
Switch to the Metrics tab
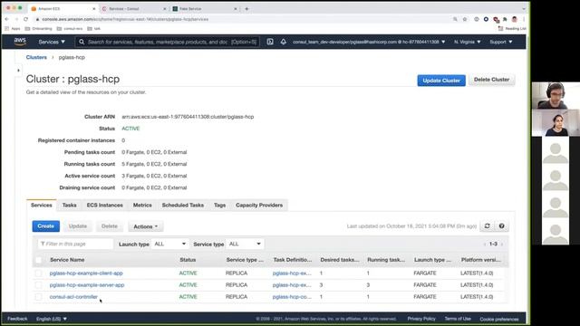[142, 206]
